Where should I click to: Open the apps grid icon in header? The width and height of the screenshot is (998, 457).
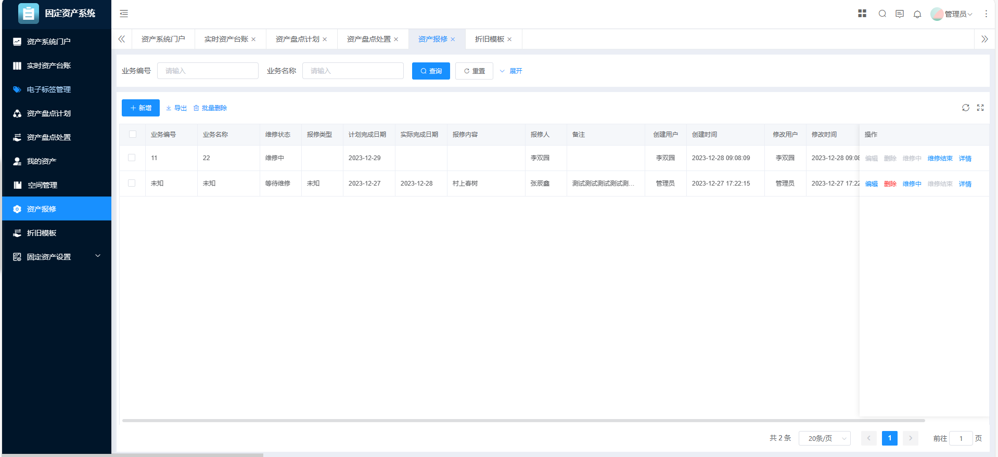click(x=862, y=14)
